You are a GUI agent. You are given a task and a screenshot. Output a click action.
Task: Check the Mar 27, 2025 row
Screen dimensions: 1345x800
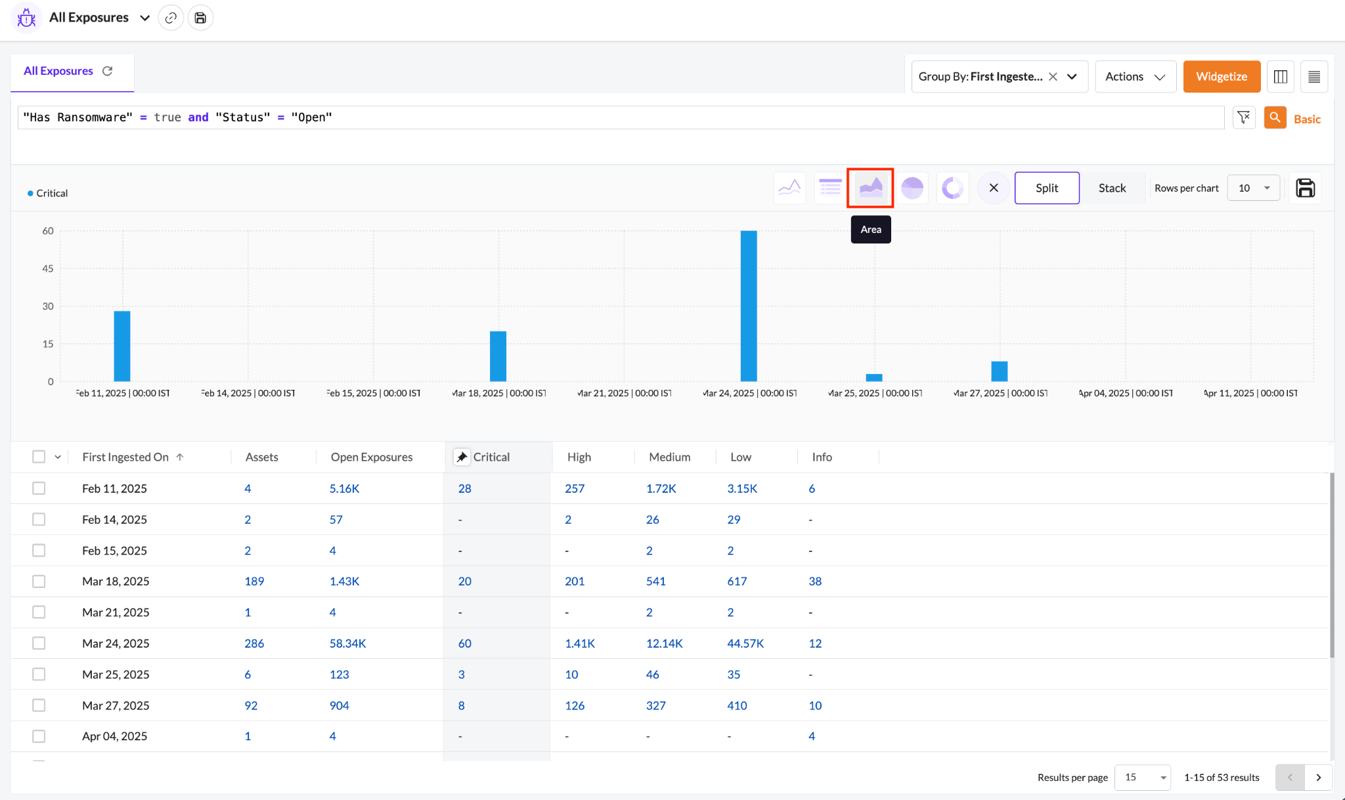(39, 705)
